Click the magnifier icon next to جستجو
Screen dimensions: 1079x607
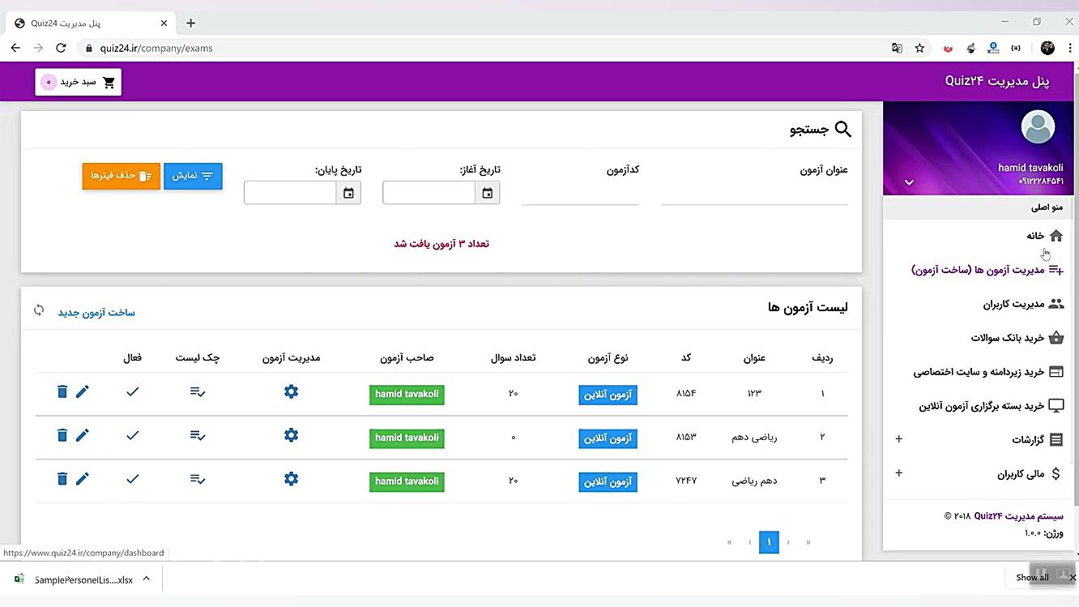pyautogui.click(x=842, y=129)
